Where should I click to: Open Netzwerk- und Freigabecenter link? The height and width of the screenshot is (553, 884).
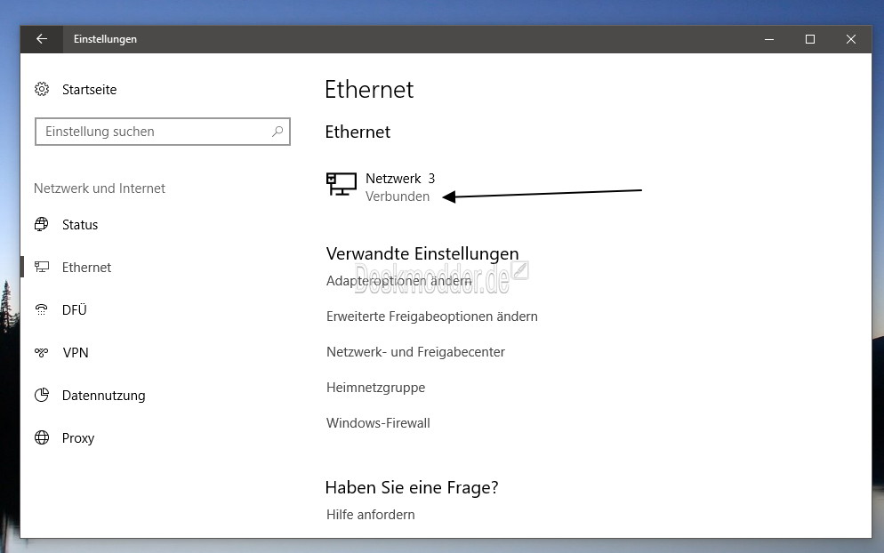point(415,352)
